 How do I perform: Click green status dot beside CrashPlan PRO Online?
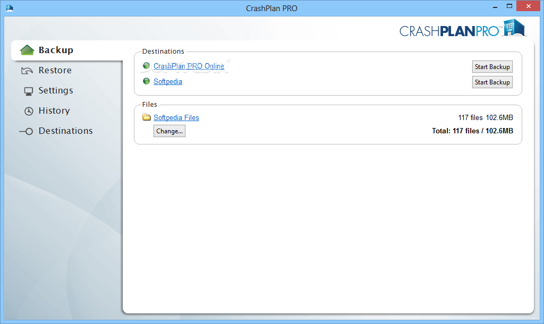point(147,65)
